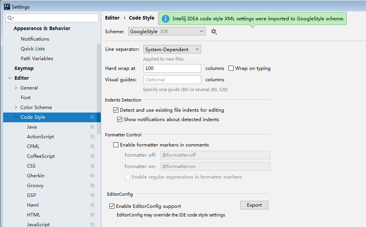Click the search magnifier icon
The image size is (366, 227).
click(x=11, y=18)
